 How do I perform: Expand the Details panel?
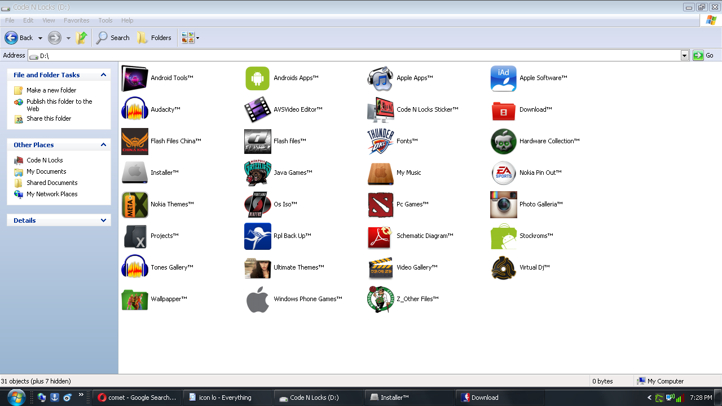point(103,220)
